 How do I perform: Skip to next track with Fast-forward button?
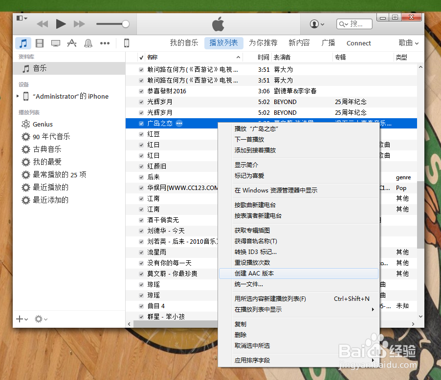(79, 24)
